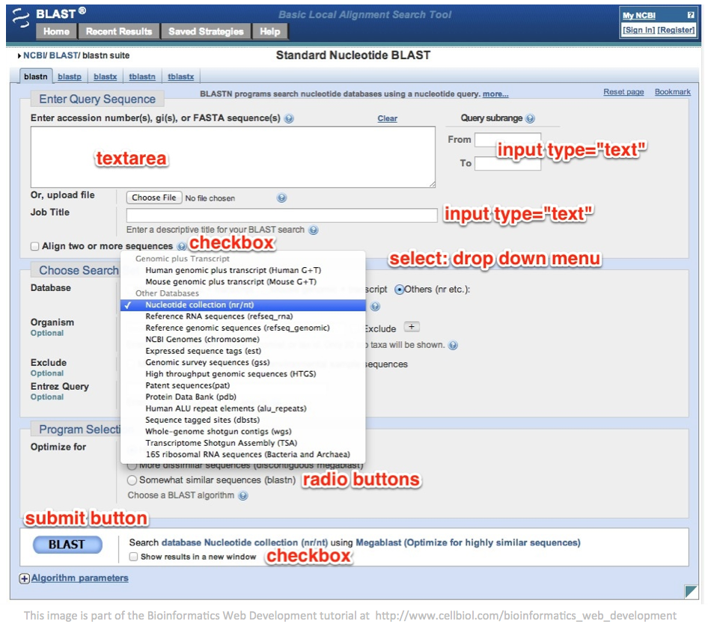The height and width of the screenshot is (627, 708).
Task: Expand Algorithm parameters plus icon
Action: pos(25,578)
